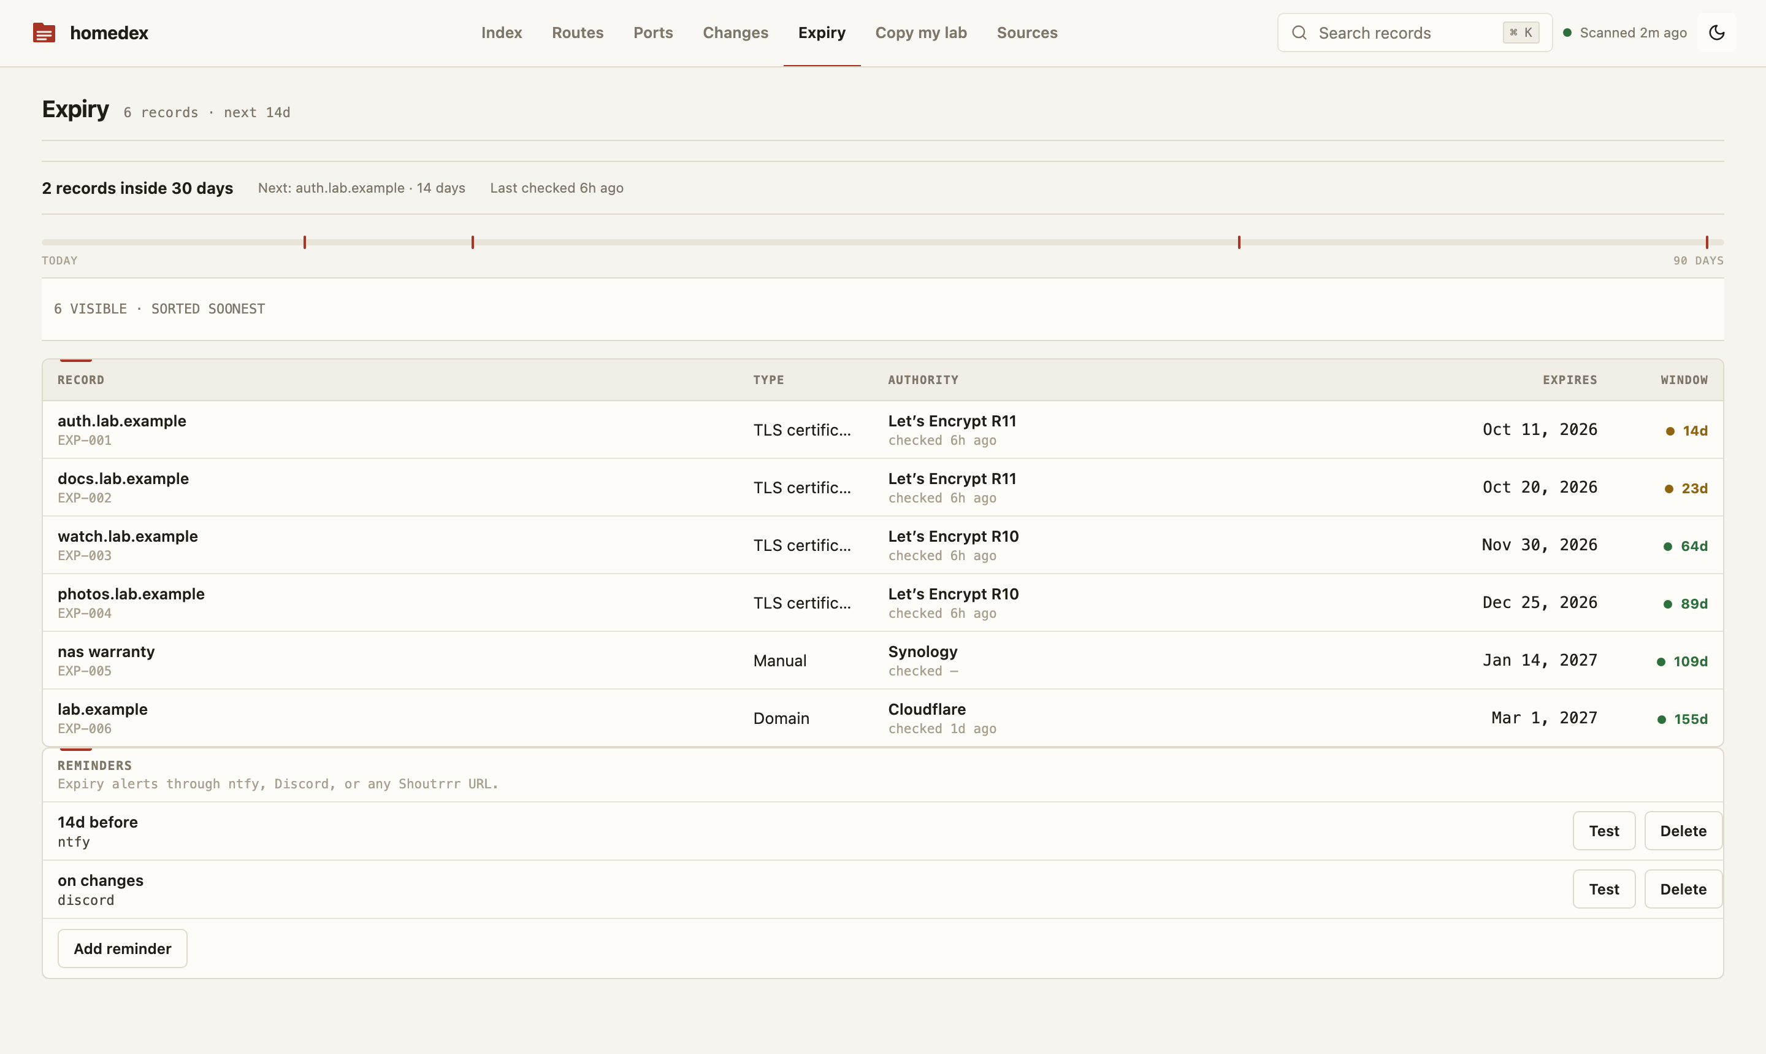This screenshot has width=1766, height=1054.
Task: Click the Scanned 2m ago status
Action: 1632,33
